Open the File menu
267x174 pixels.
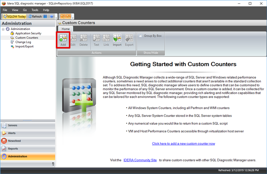[5, 10]
